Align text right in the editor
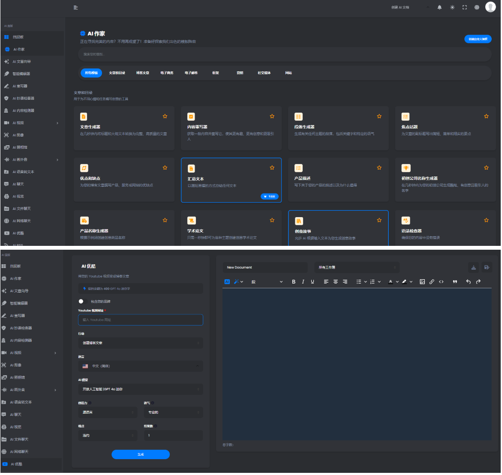The image size is (502, 475). (x=345, y=282)
